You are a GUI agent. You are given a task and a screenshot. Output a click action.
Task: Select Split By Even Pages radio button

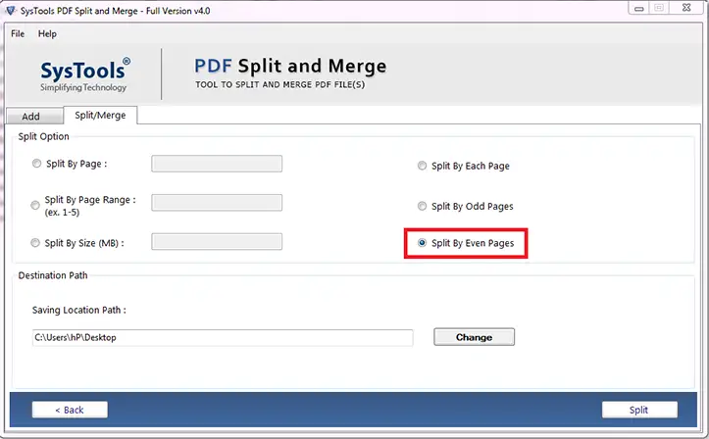pos(422,243)
